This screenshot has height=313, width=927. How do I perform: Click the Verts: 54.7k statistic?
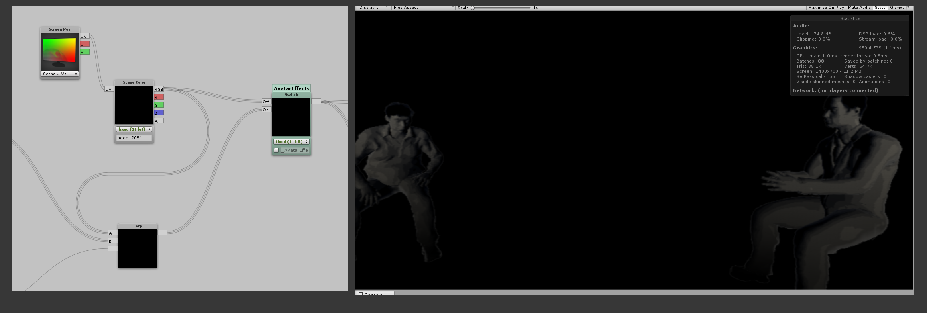click(x=858, y=66)
